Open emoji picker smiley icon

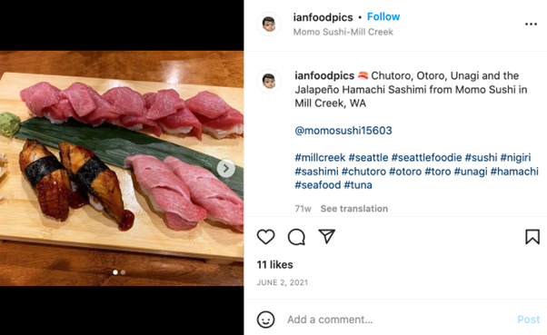pos(266,320)
